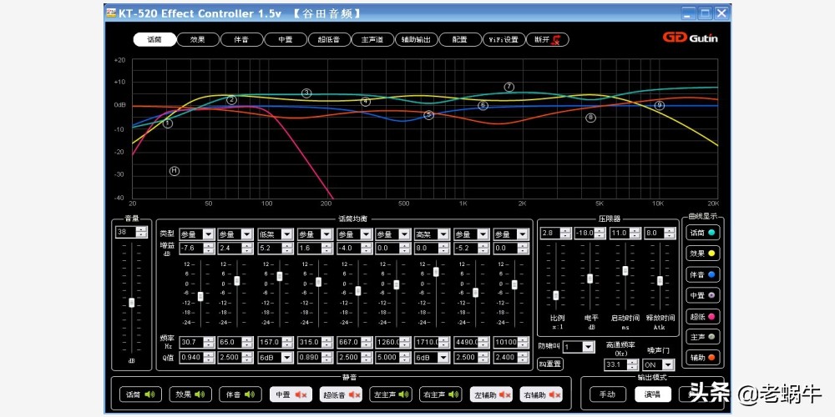The image size is (835, 417).
Task: Click the compressor field showing -18.0
Action: [585, 233]
